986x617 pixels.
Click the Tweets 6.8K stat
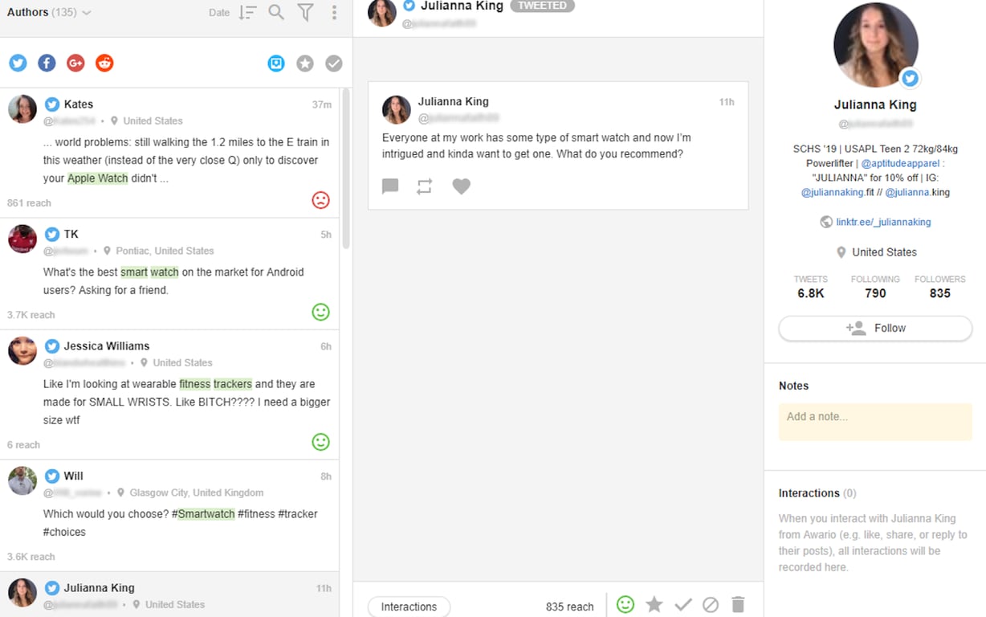click(811, 287)
